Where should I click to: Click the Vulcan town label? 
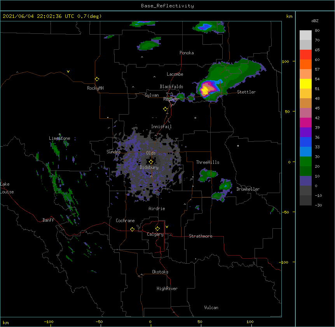coord(211,308)
